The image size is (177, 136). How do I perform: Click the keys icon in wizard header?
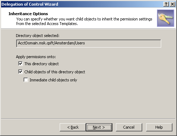click(165, 18)
